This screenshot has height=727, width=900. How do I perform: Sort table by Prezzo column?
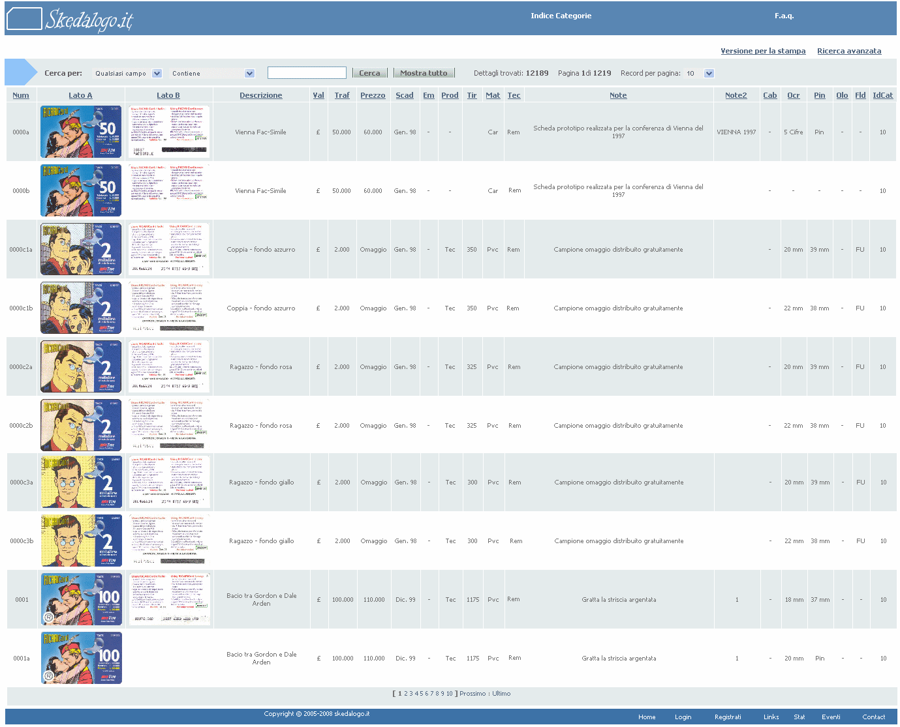tap(373, 95)
